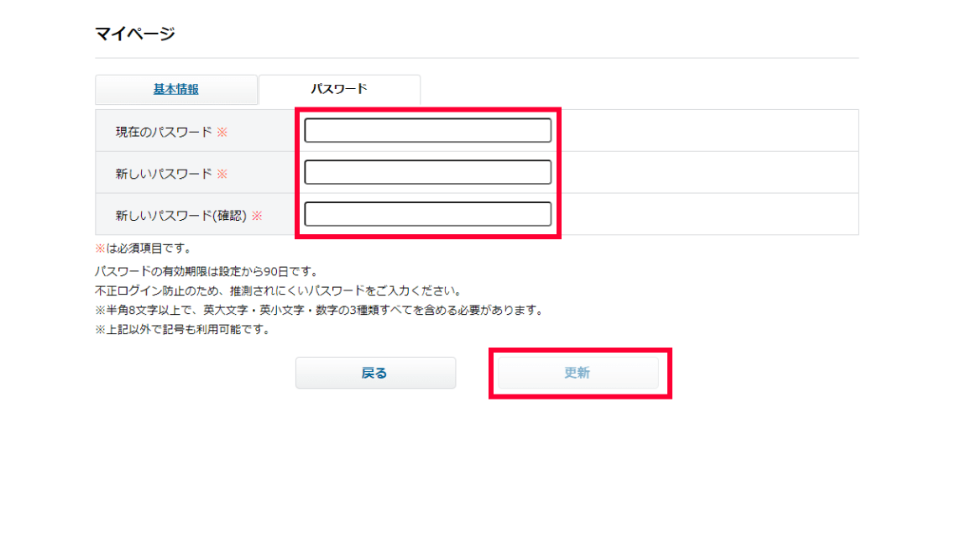Click the red ※ beside 新しいパスワード(確認)
Image resolution: width=967 pixels, height=544 pixels.
tap(257, 216)
